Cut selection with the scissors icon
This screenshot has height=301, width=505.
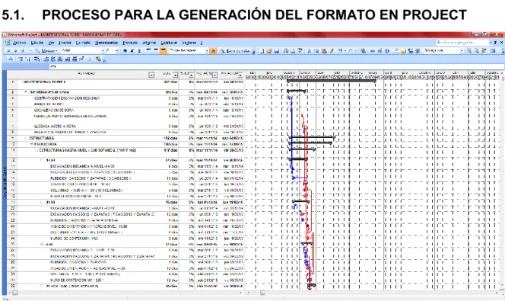[309, 50]
